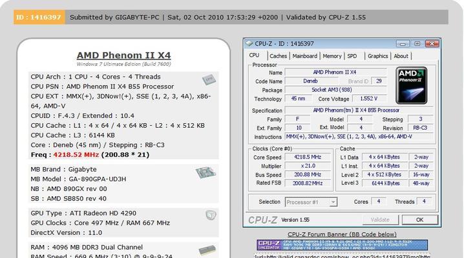Click the Level 2 cache value '4 x 512 KBytes'
The image size is (464, 258).
[x=385, y=174]
